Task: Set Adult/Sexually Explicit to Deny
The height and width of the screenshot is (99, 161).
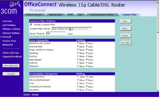Action: [x=87, y=43]
